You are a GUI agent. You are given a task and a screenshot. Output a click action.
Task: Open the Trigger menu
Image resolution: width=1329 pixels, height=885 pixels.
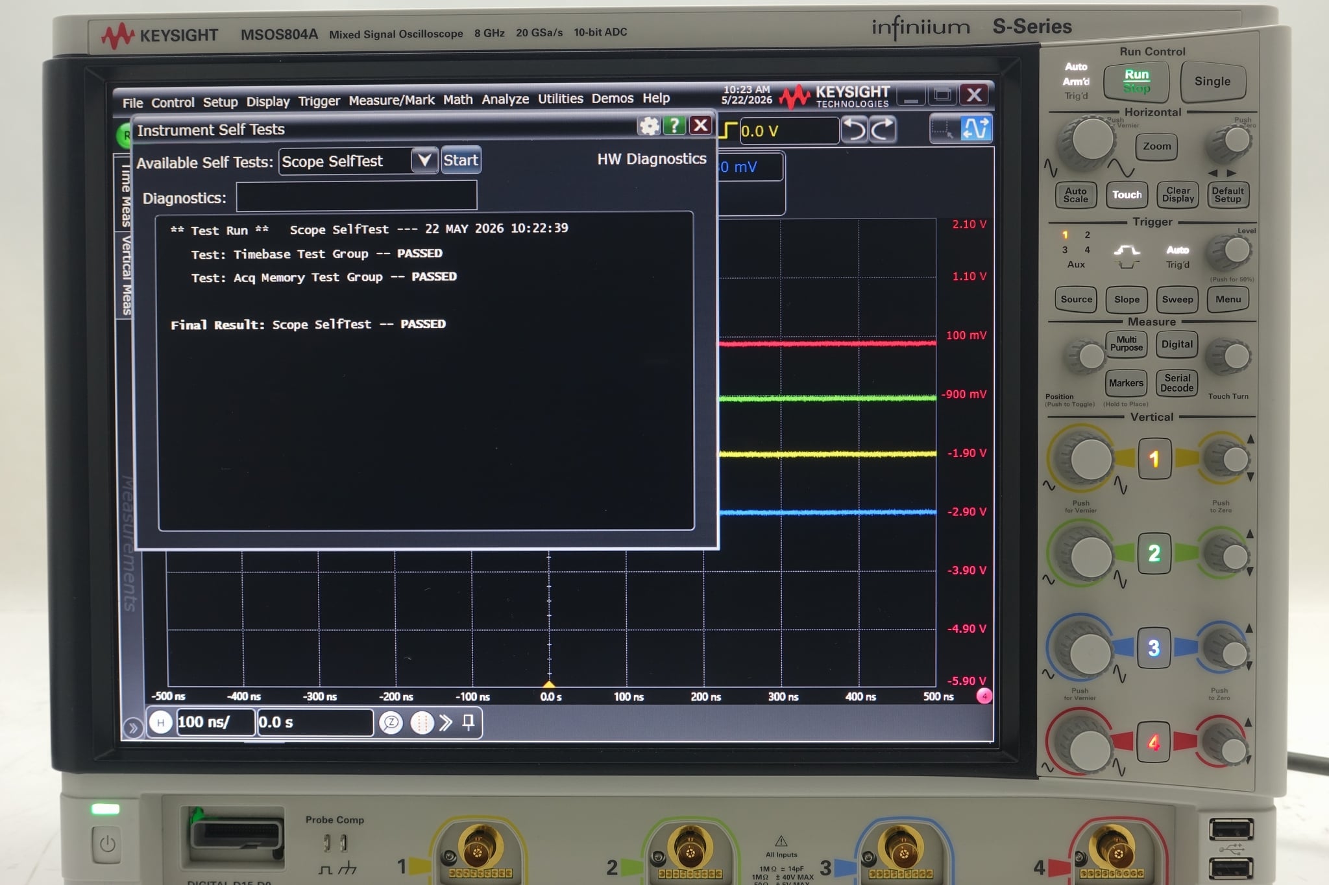click(319, 101)
